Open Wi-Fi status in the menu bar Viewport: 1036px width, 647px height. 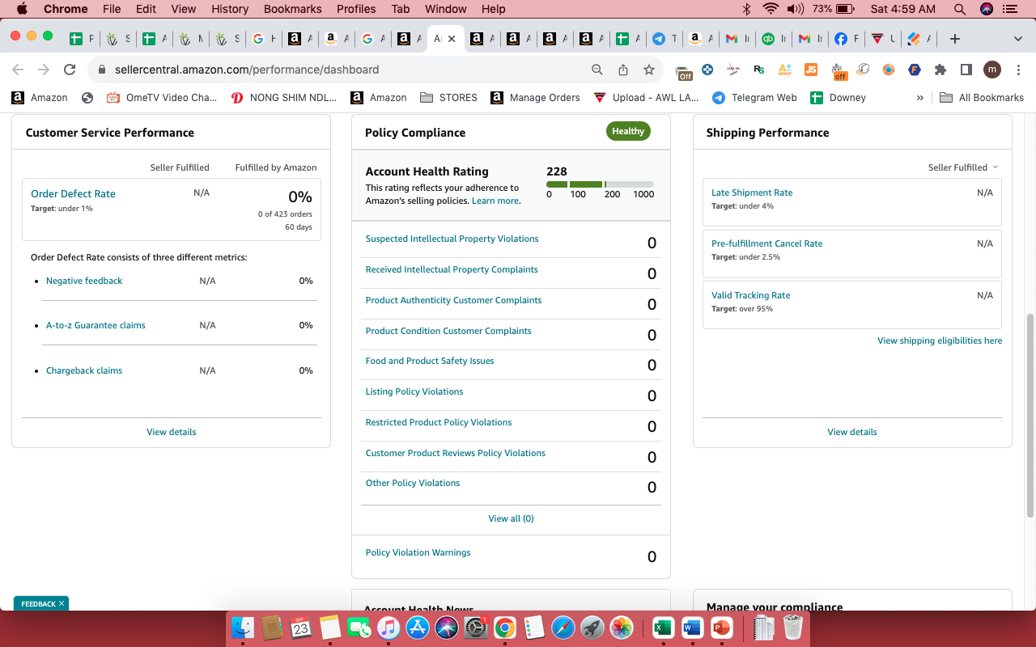[770, 9]
